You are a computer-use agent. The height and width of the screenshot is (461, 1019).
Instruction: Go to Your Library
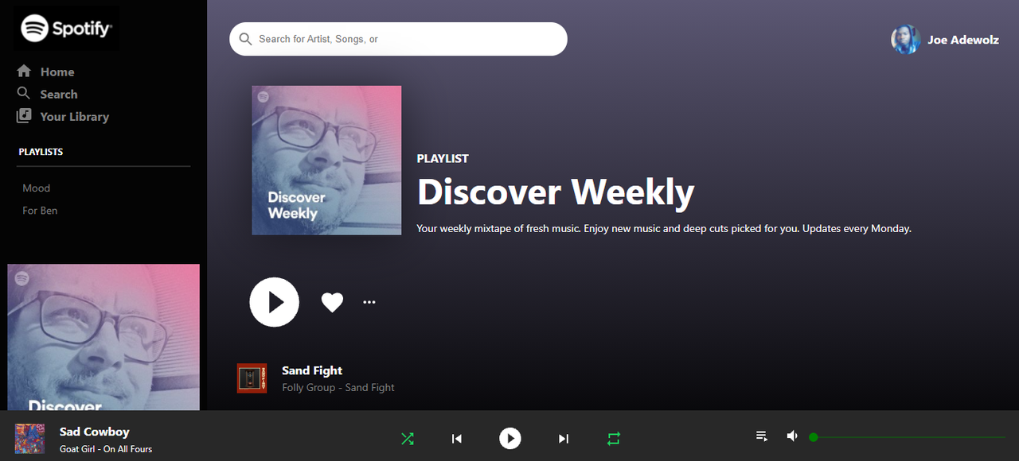pyautogui.click(x=63, y=116)
